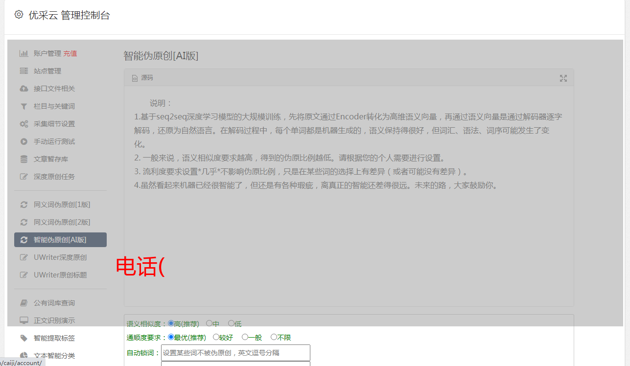Click the play circle icon for 手动运行测试
The image size is (630, 366).
point(23,141)
